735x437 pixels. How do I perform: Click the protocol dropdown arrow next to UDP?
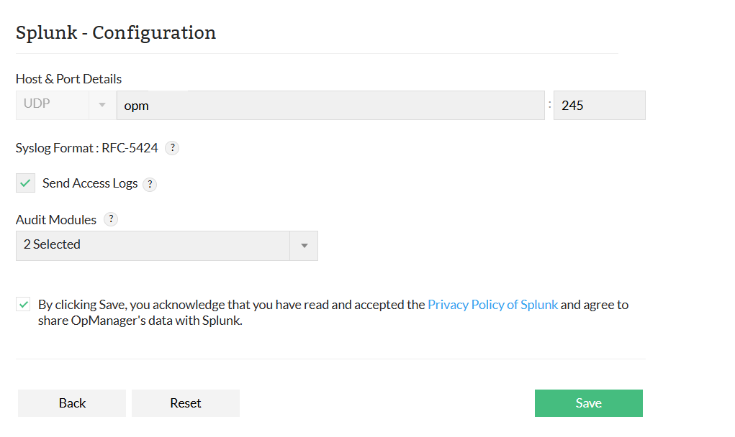[102, 105]
